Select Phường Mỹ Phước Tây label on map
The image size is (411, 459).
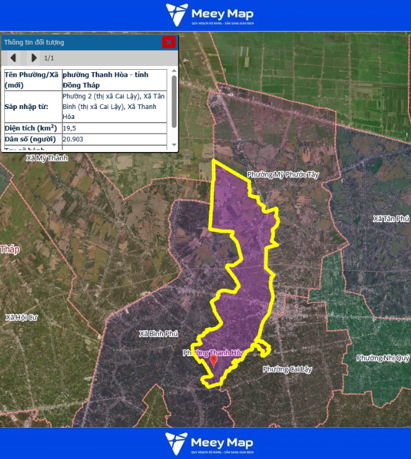coord(282,175)
